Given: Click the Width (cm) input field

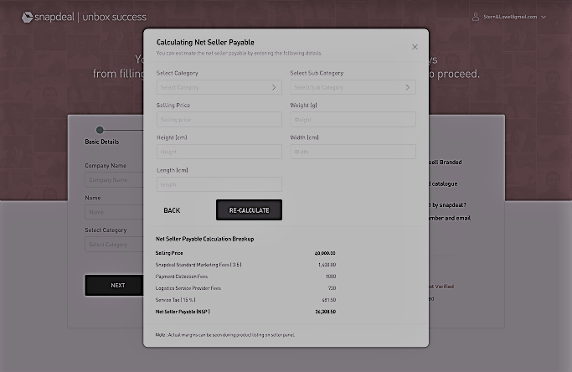Looking at the screenshot, I should 353,152.
